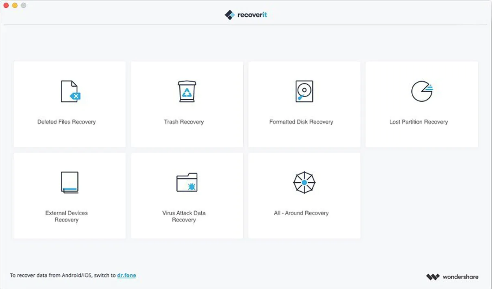Screen dimensions: 492x289
Task: Click the External Devices Recovery drive icon
Action: pos(69,182)
